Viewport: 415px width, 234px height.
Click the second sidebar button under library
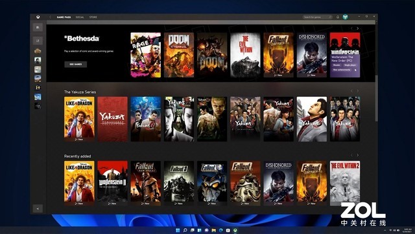click(38, 41)
